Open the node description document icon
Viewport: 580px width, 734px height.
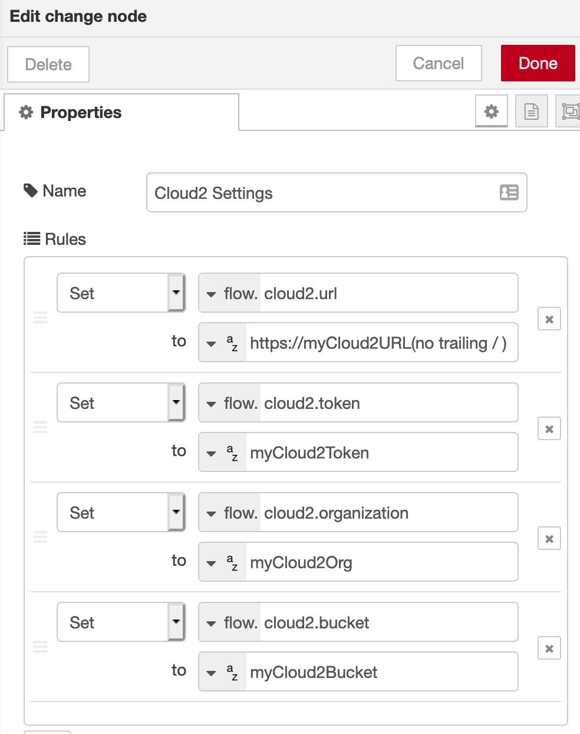(x=531, y=111)
